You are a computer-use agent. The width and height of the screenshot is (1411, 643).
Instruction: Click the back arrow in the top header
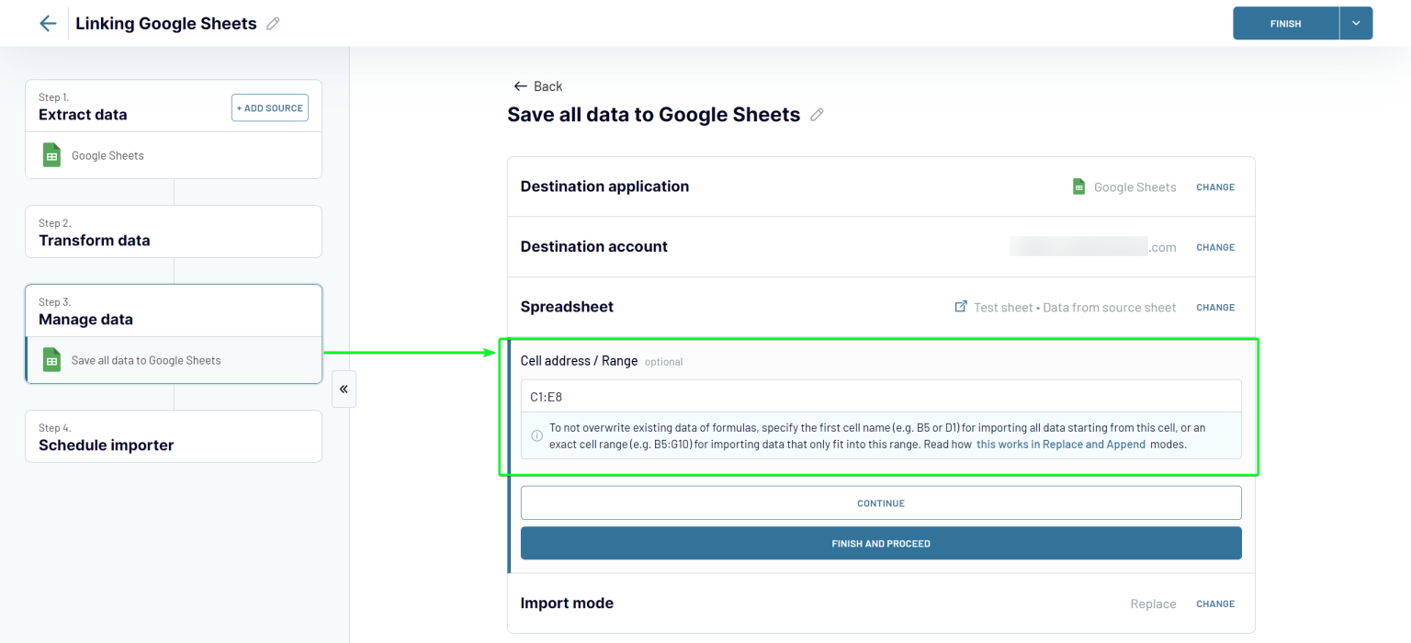click(48, 23)
